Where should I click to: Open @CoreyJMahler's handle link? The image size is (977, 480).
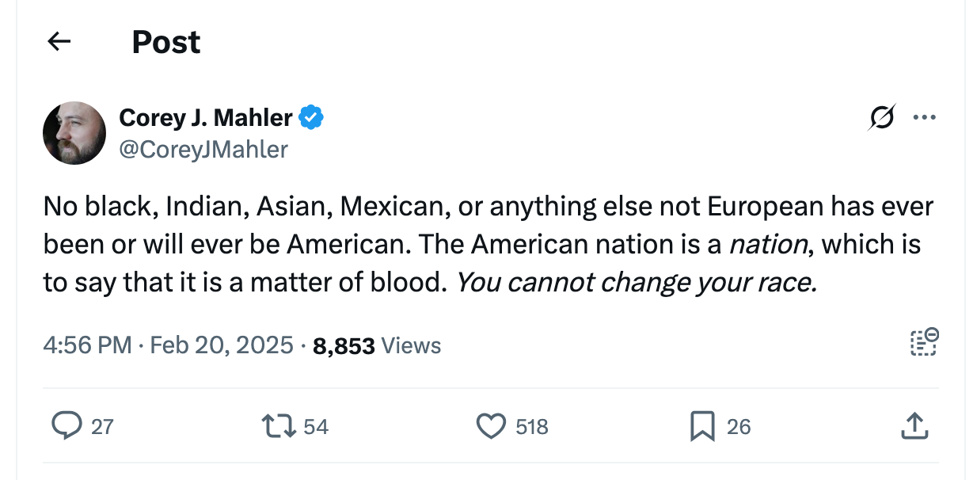[x=203, y=149]
